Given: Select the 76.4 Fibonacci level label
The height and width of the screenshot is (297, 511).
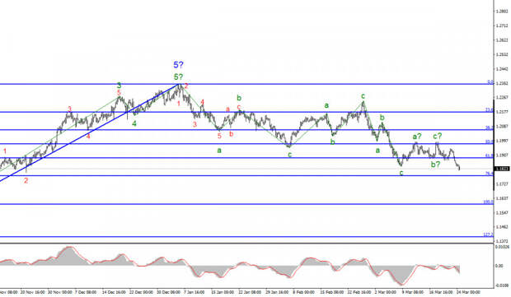Looking at the screenshot, I should [x=490, y=174].
